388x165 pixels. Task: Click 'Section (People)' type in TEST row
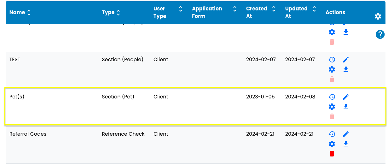[x=123, y=59]
